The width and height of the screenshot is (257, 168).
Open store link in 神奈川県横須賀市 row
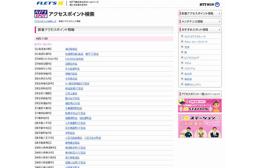coord(75,148)
